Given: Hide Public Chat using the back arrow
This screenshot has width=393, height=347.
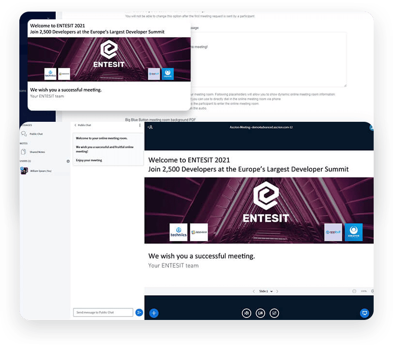Looking at the screenshot, I should (76, 125).
